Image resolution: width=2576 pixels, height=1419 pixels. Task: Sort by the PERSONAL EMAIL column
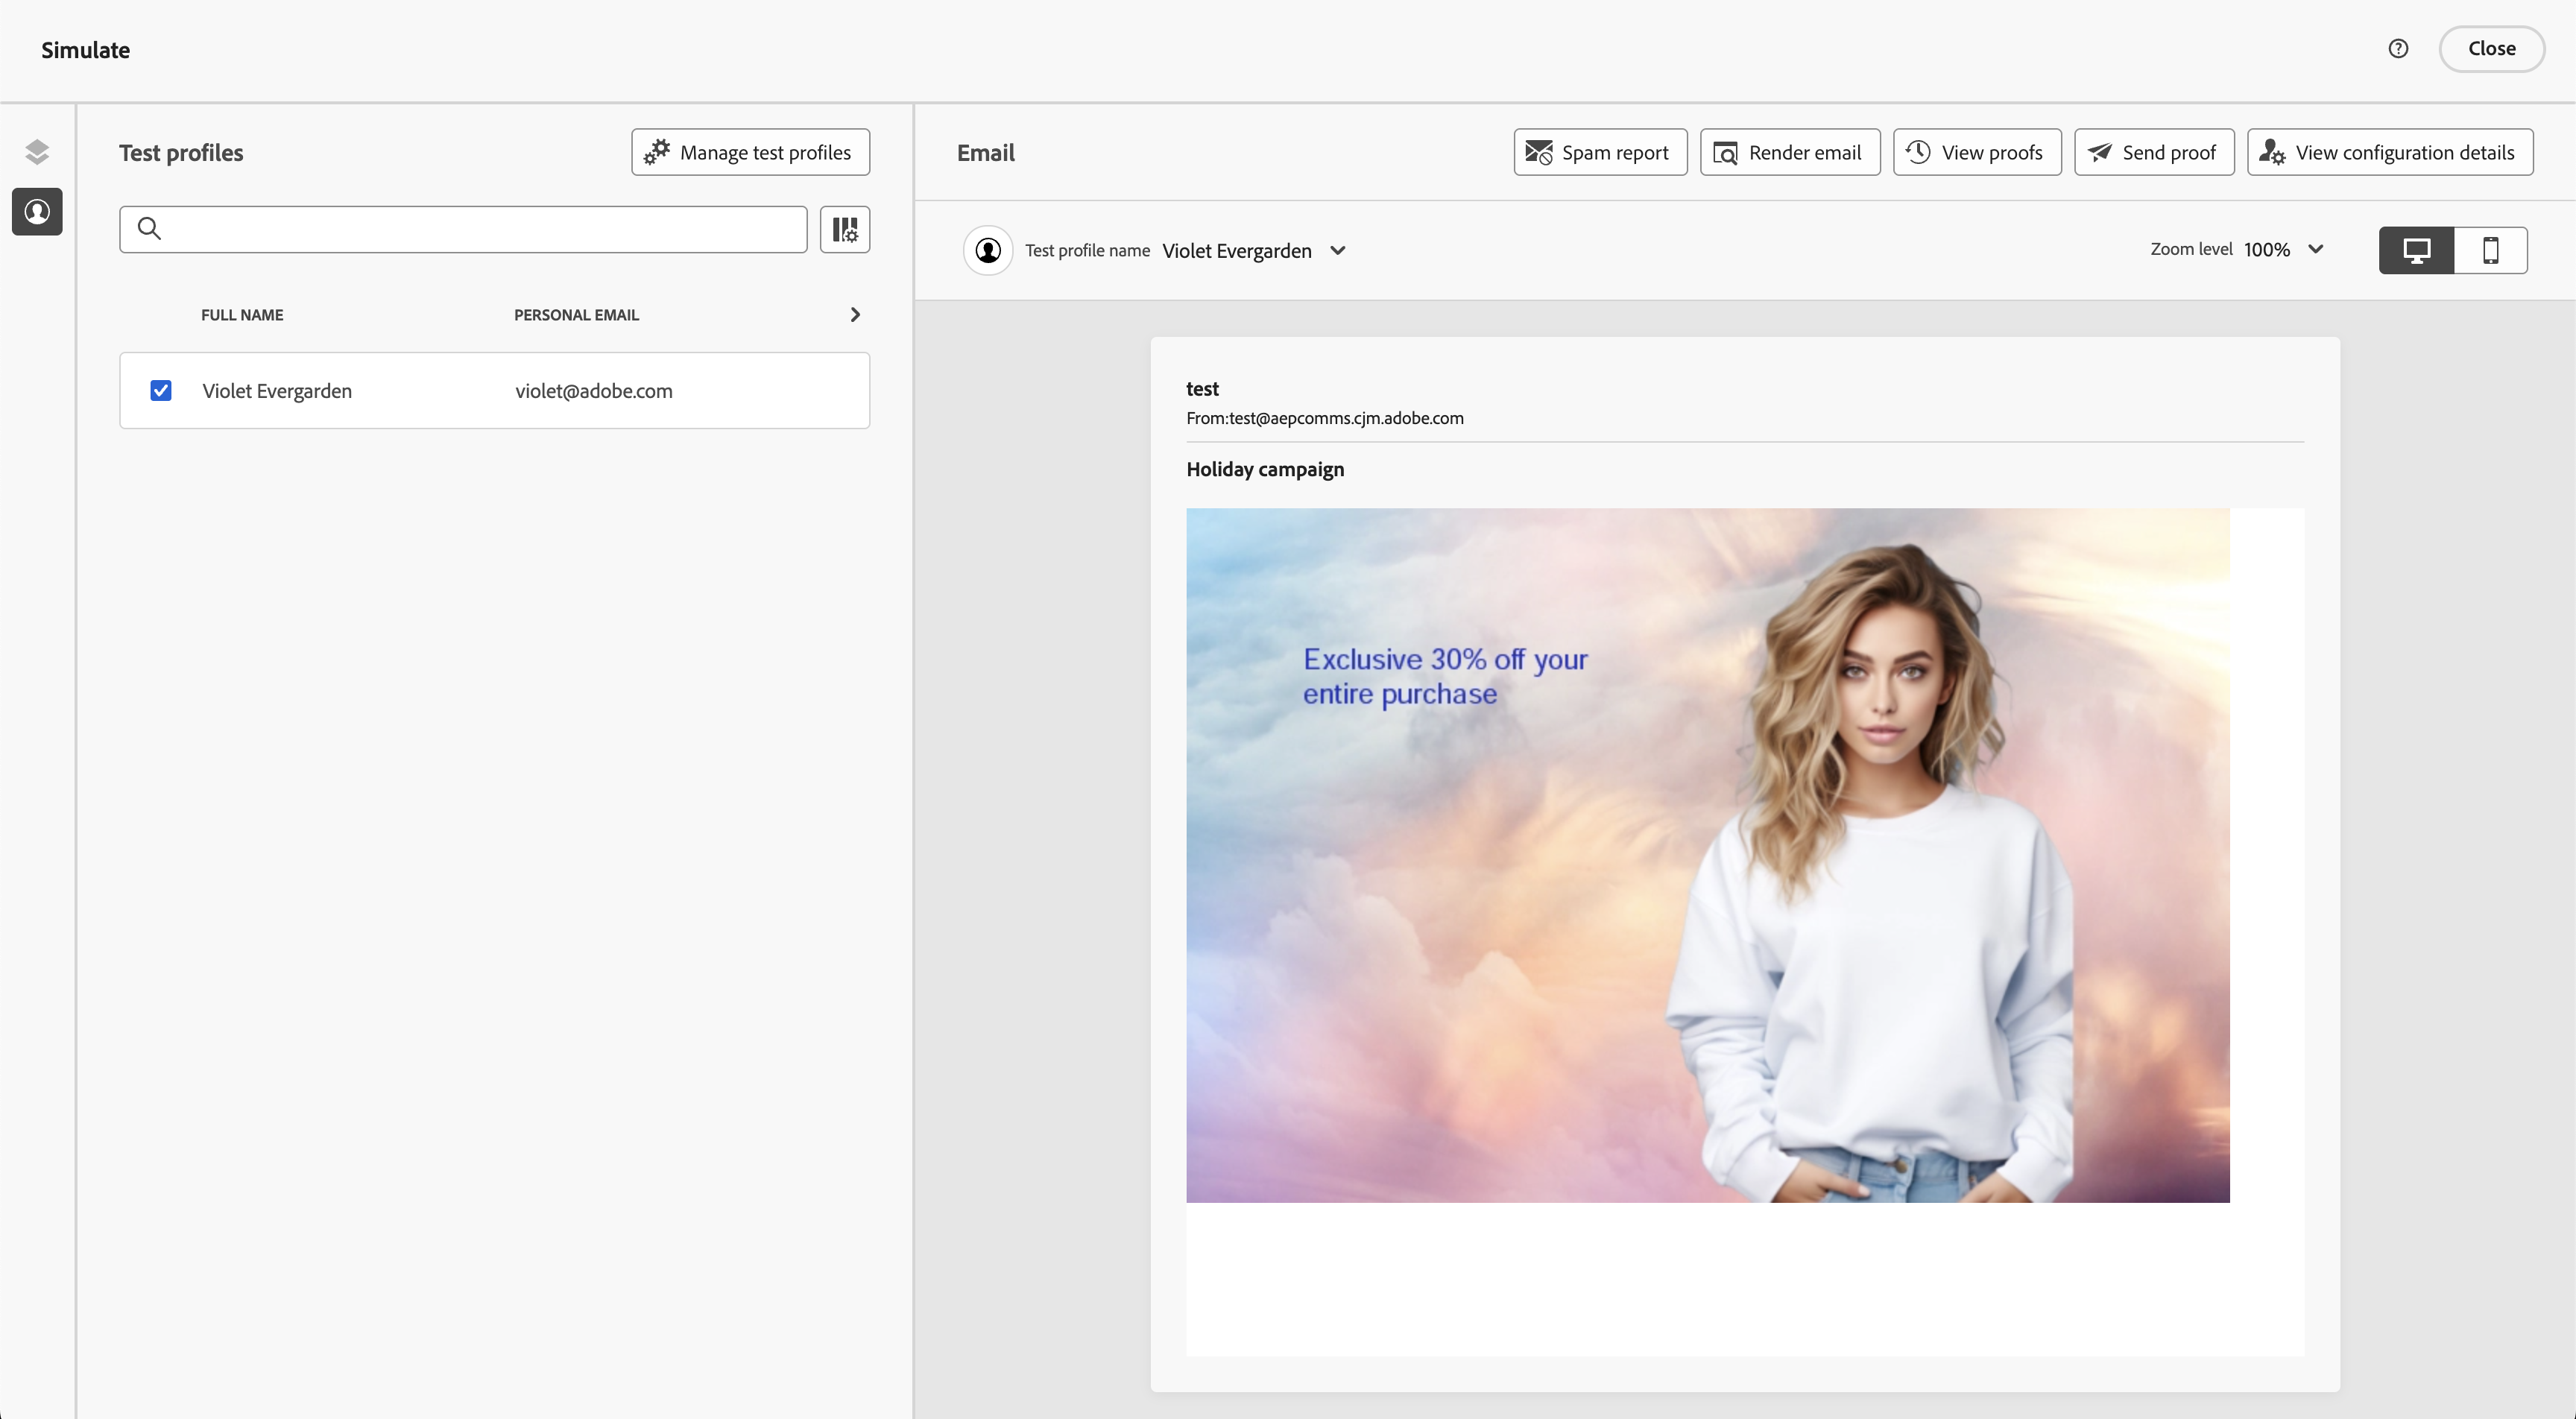[x=576, y=314]
